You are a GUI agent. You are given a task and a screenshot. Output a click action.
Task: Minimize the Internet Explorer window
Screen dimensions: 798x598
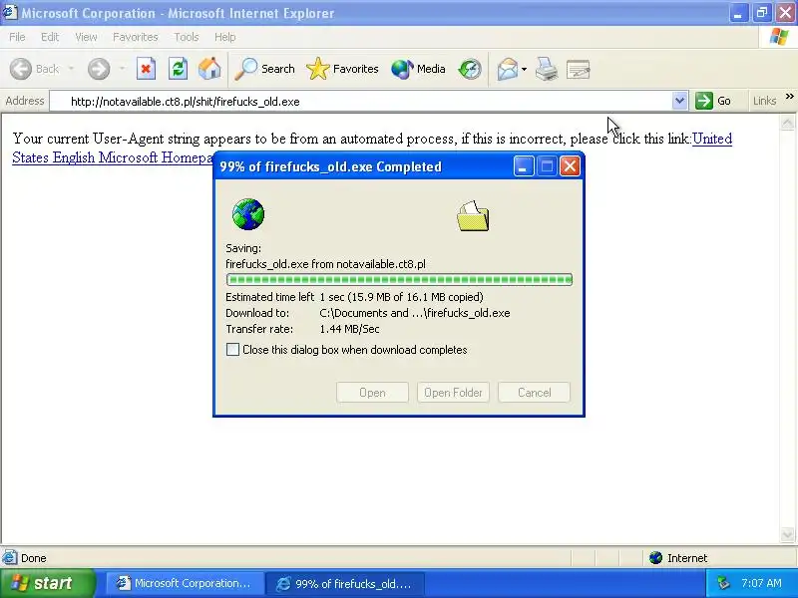pyautogui.click(x=738, y=13)
